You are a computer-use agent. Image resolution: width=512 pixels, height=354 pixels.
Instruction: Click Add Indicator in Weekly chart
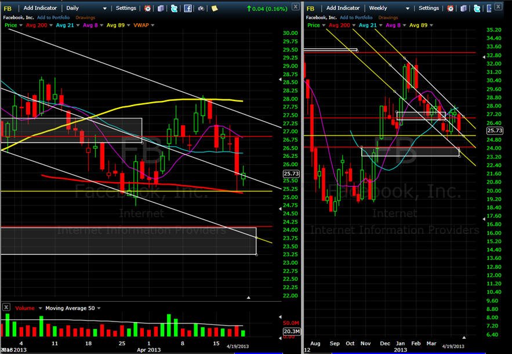pos(343,8)
